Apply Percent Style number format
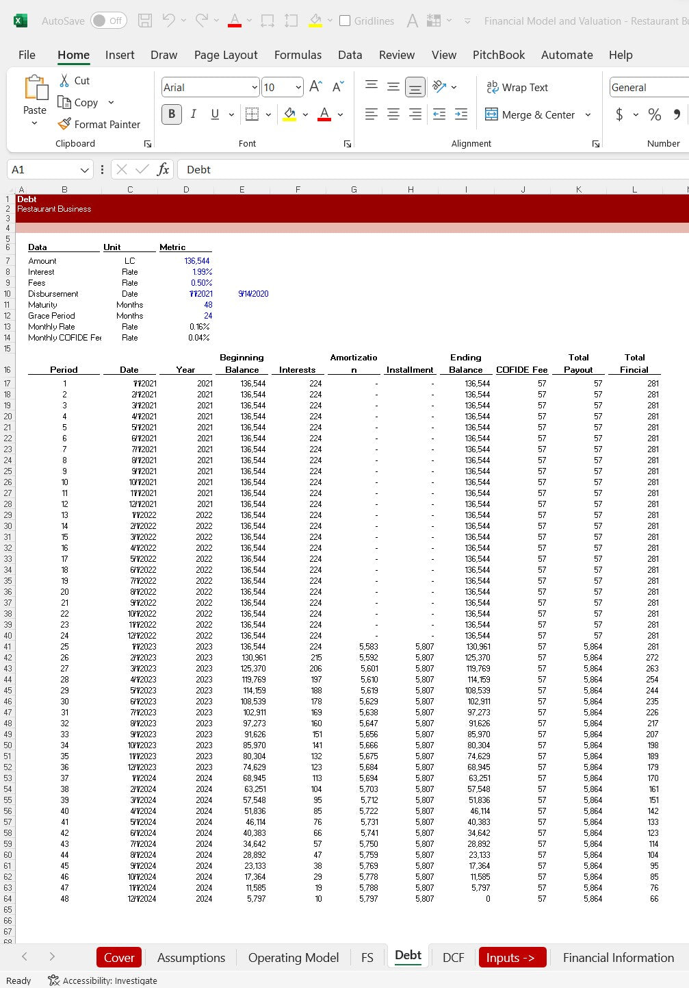Viewport: 689px width, 988px height. click(654, 114)
